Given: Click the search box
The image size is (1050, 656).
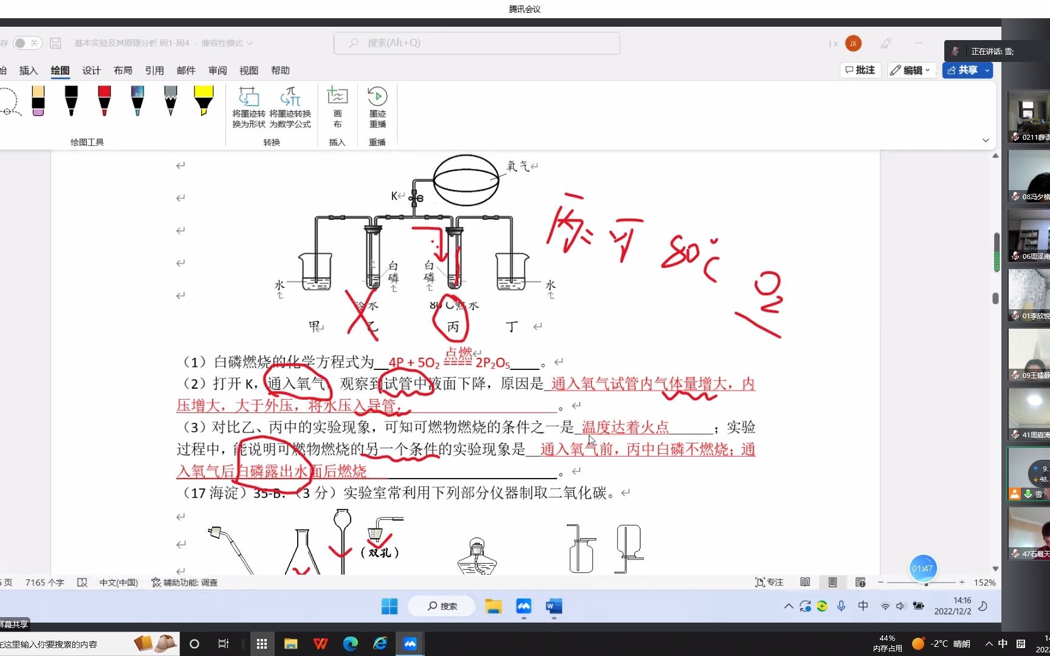Looking at the screenshot, I should tap(477, 43).
